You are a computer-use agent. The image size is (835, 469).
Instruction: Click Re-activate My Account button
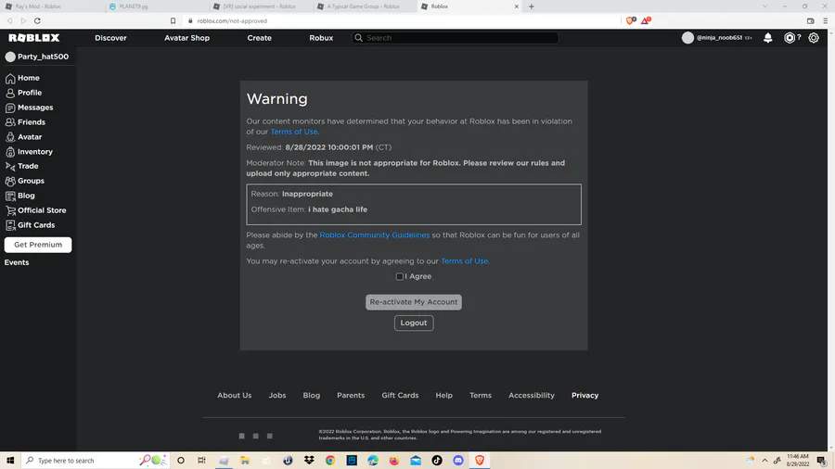[413, 302]
